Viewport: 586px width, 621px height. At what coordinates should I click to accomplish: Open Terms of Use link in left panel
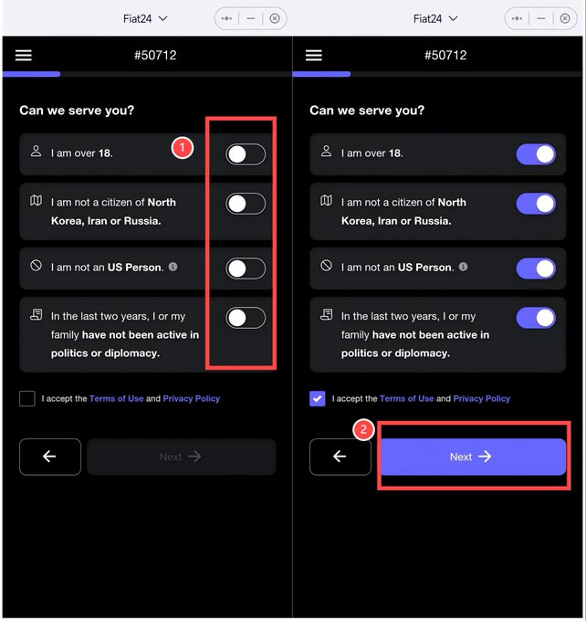click(117, 398)
